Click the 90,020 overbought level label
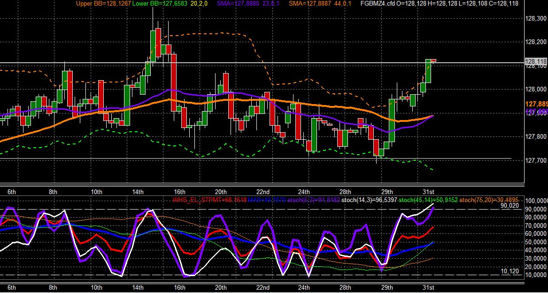Image resolution: width=548 pixels, height=293 pixels. [x=510, y=206]
